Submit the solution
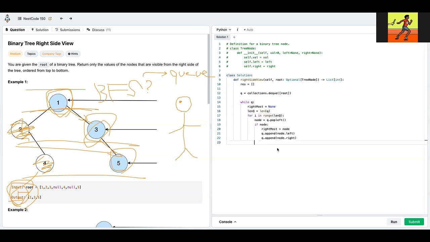430x242 pixels. coord(414,222)
